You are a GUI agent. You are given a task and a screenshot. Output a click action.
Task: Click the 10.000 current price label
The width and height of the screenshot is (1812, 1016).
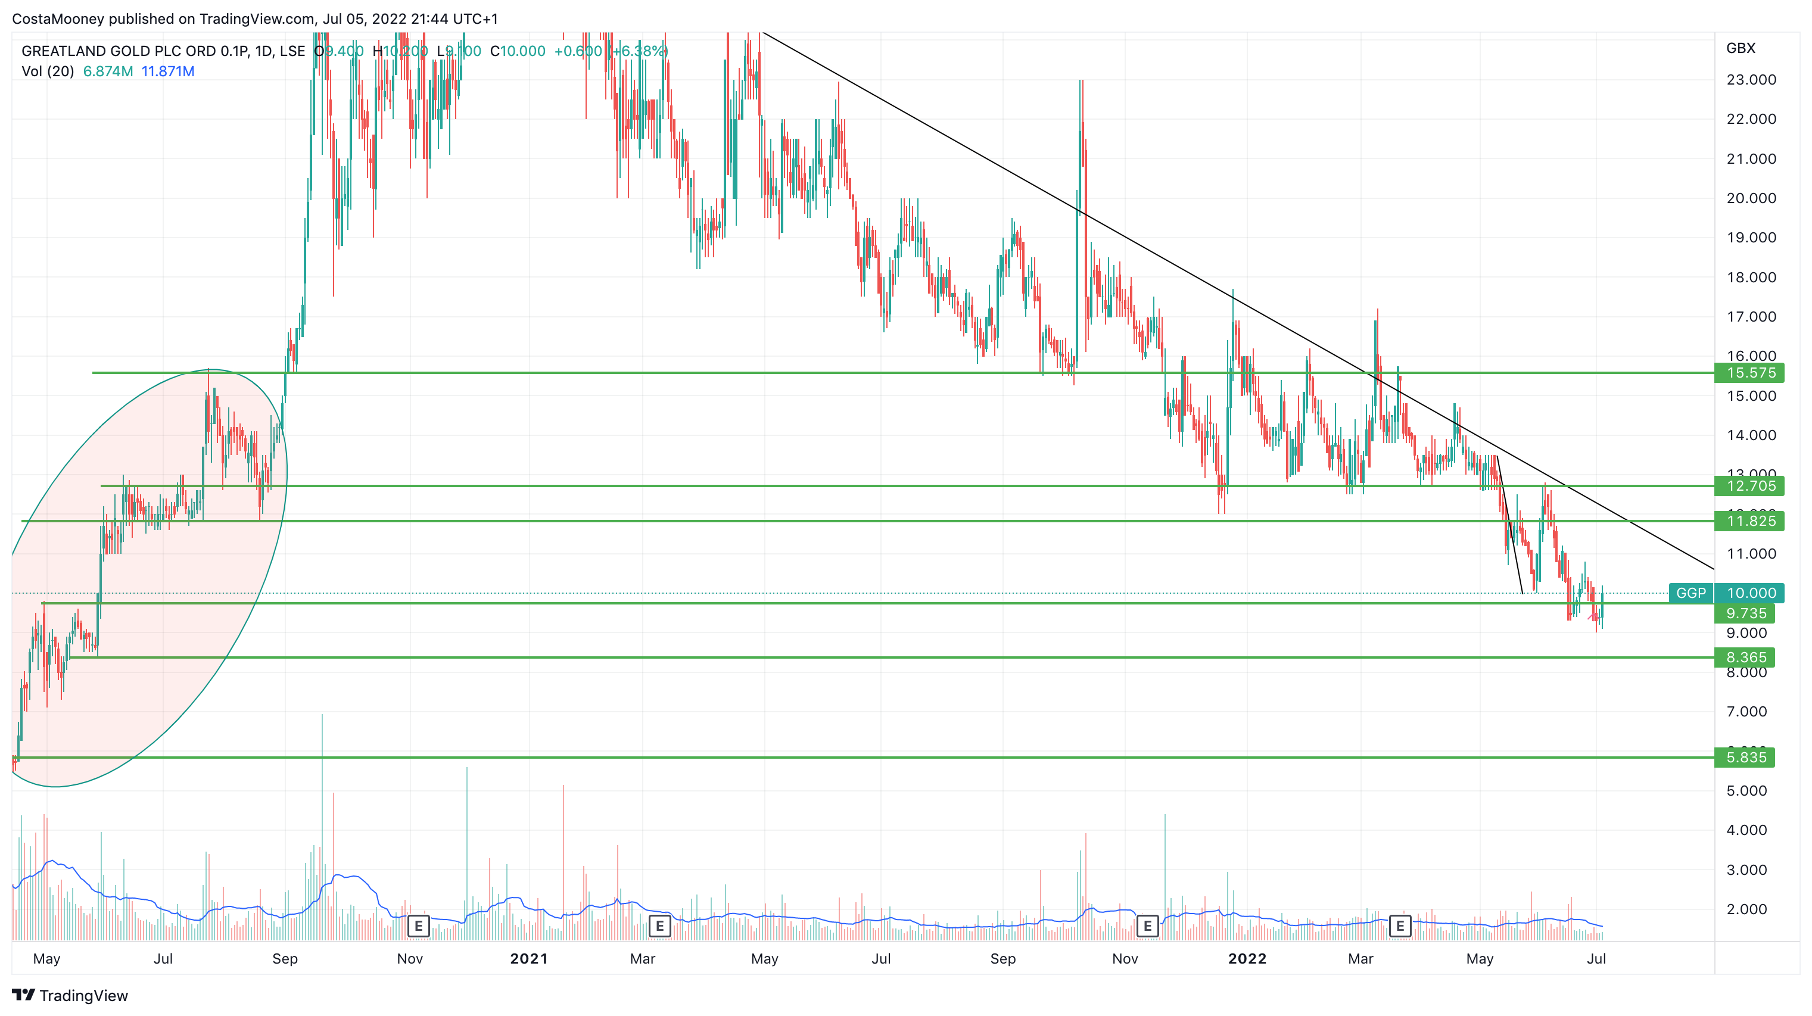tap(1749, 593)
